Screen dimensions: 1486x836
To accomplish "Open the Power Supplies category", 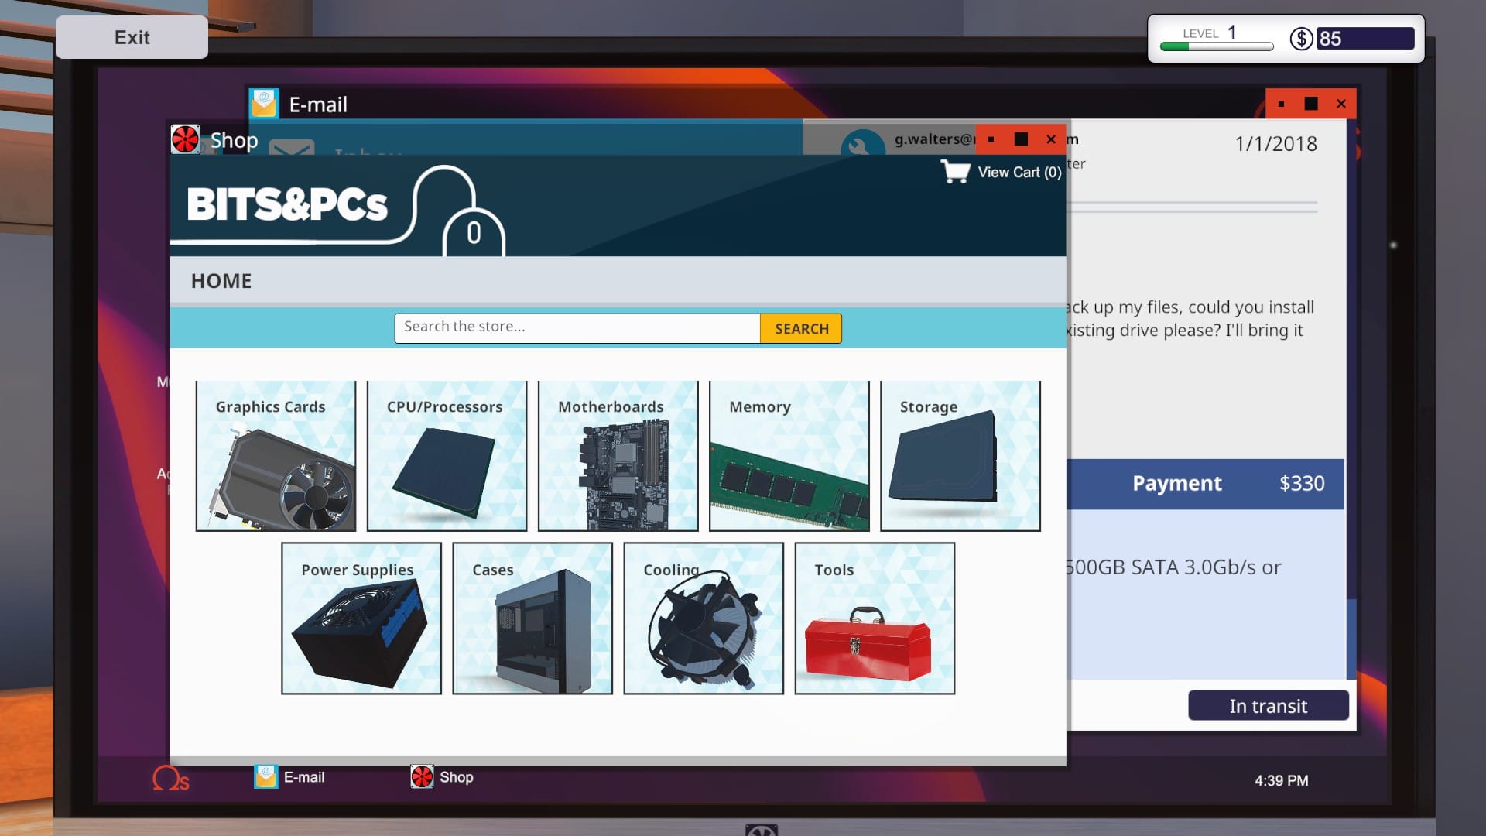I will (x=361, y=618).
